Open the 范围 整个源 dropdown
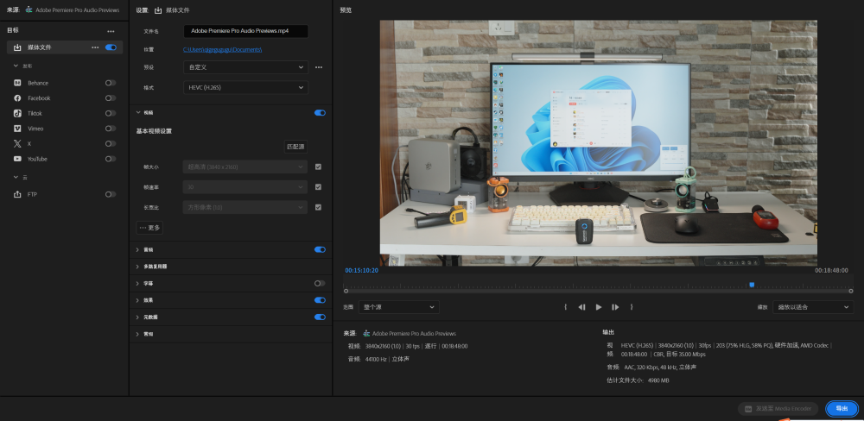Screen dimensions: 864x421 pos(398,307)
